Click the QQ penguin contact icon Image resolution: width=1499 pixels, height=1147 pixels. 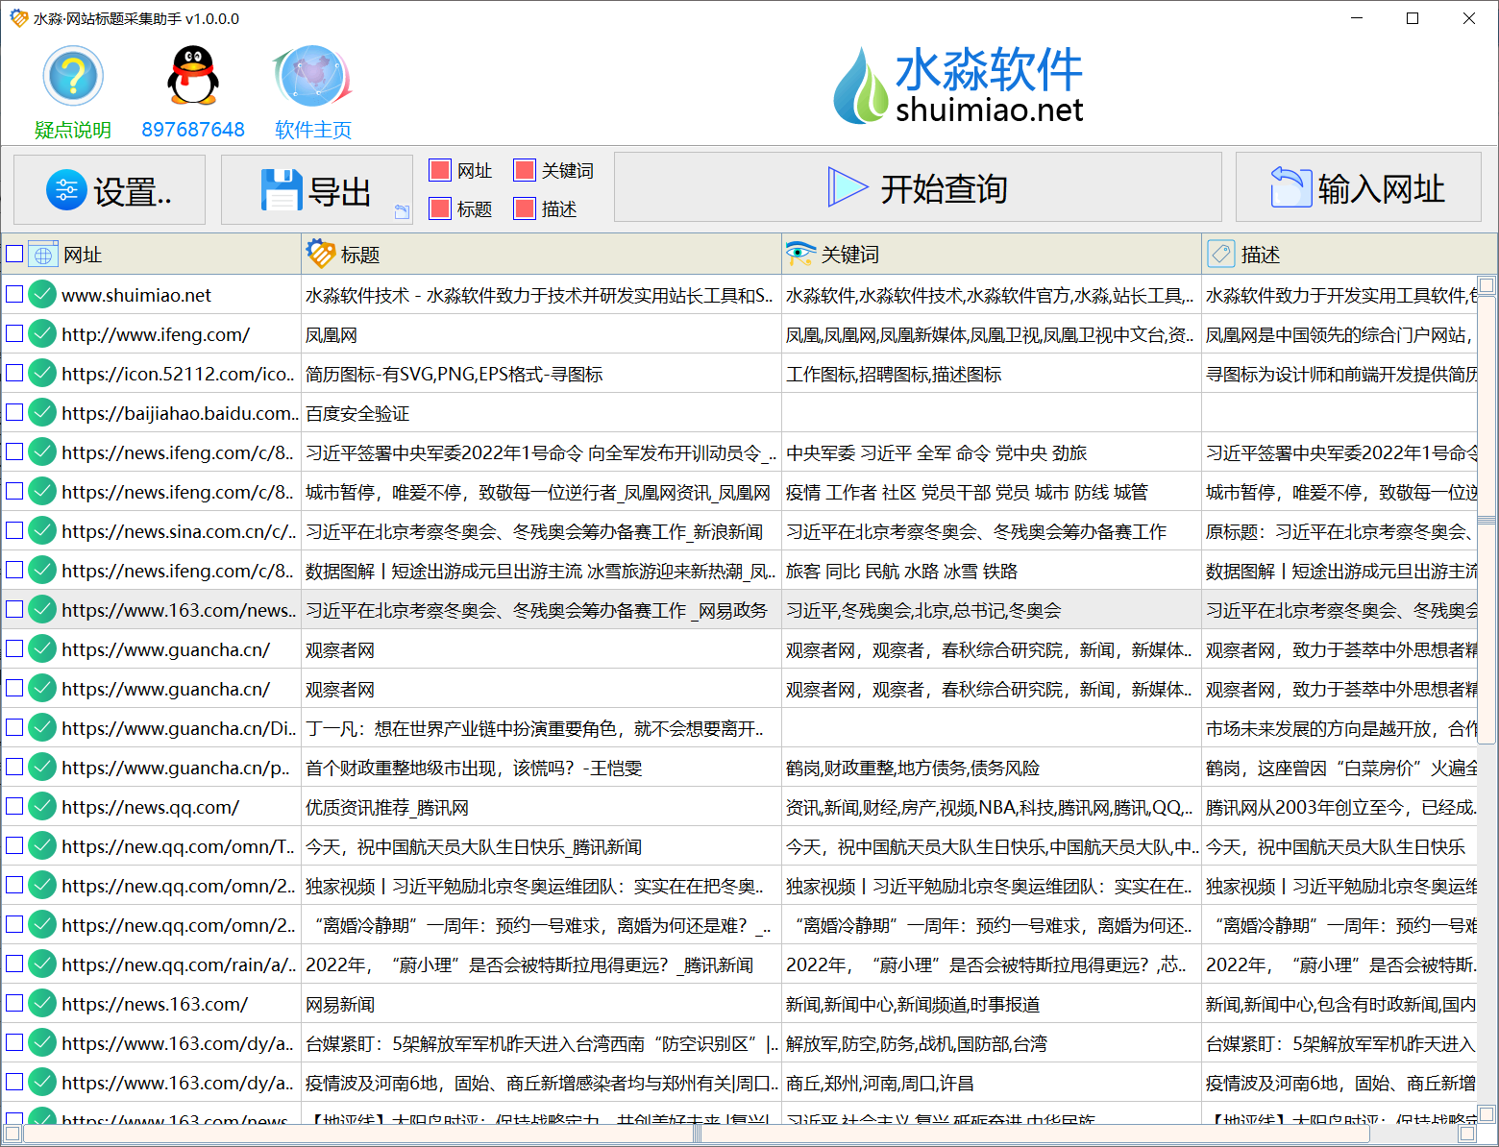point(193,75)
